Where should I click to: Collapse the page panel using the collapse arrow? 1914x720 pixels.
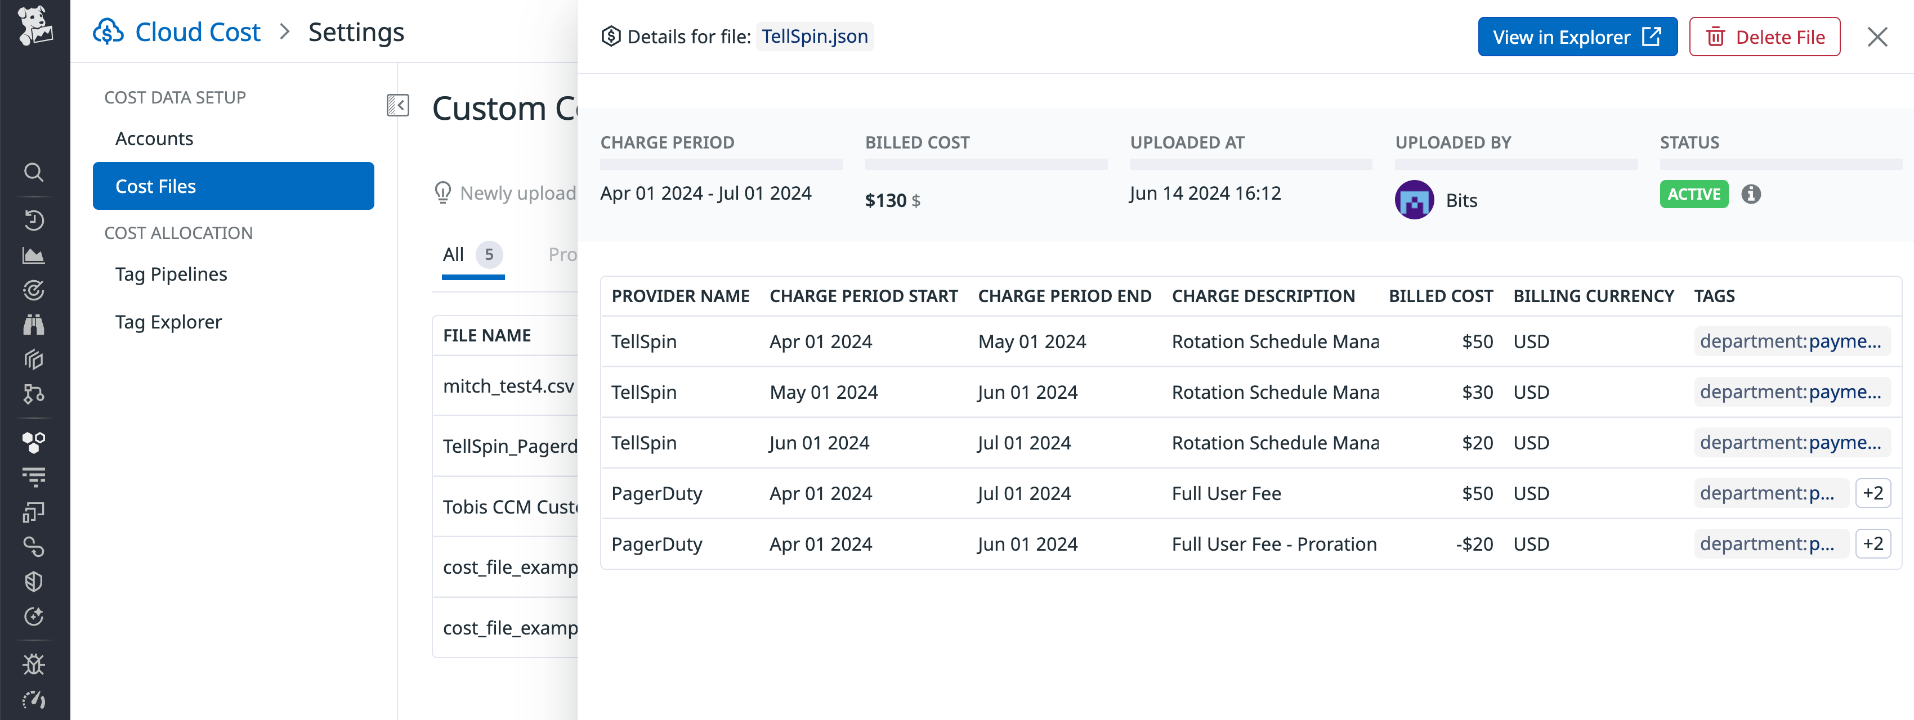[x=398, y=106]
